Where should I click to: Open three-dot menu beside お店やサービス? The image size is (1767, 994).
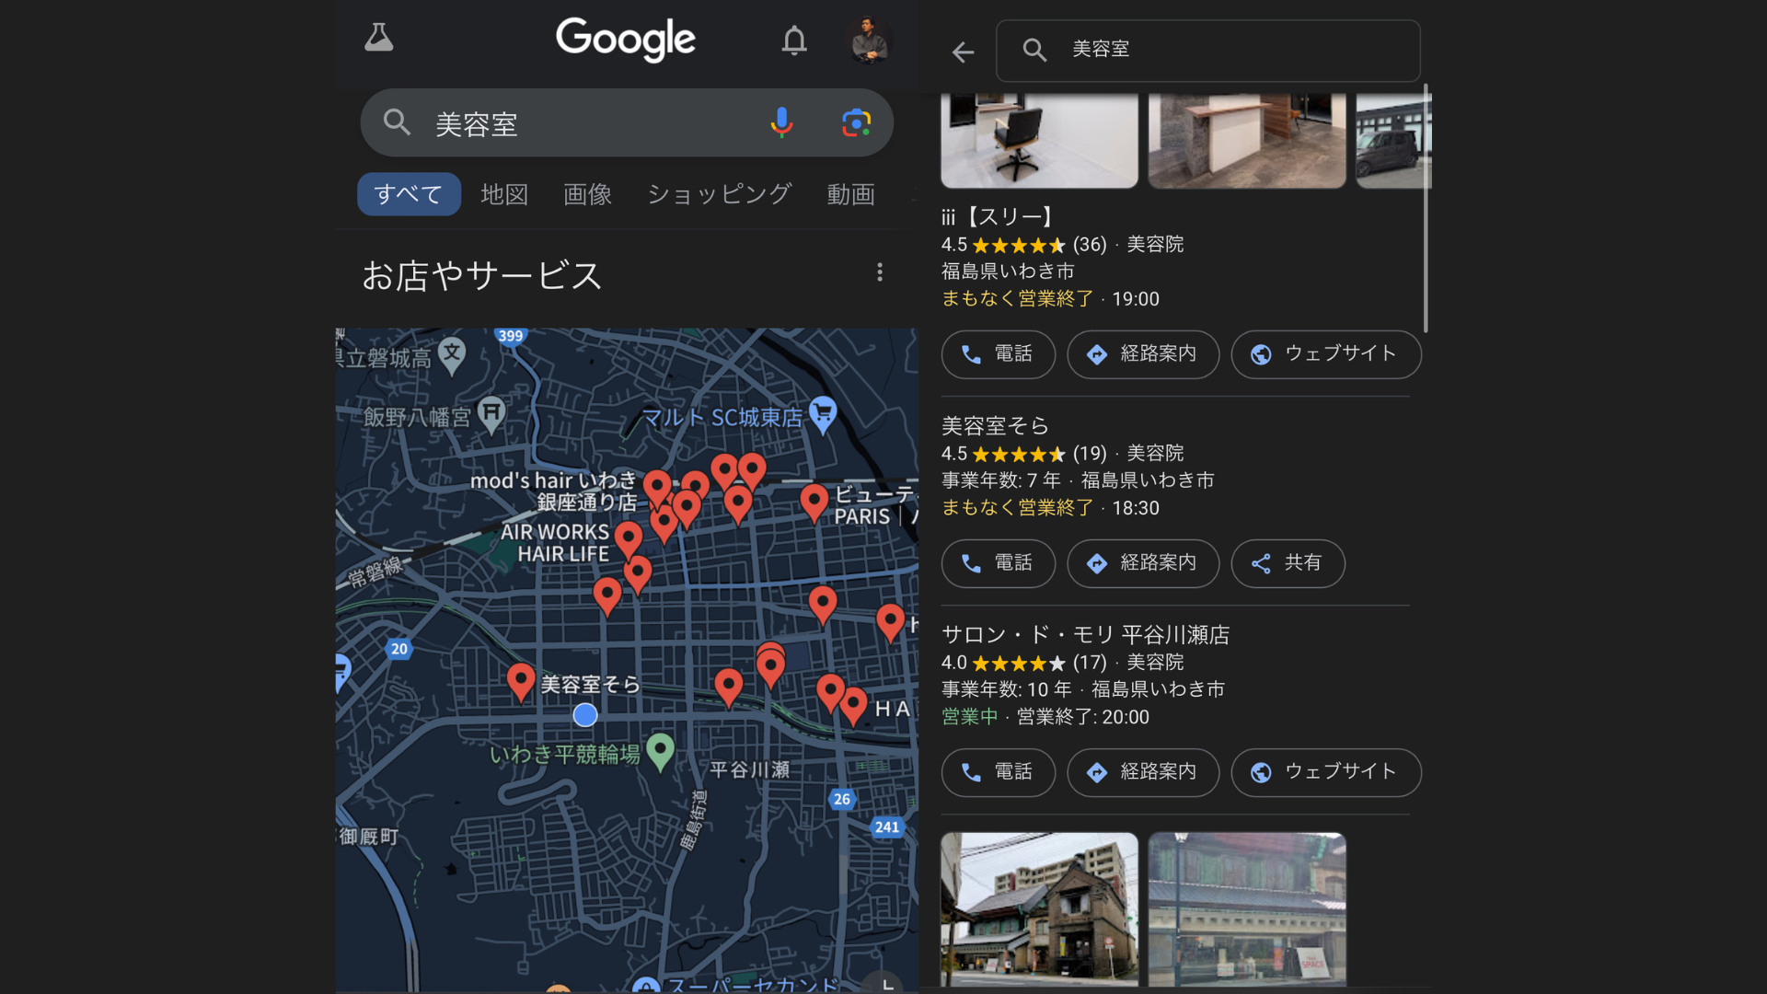coord(880,272)
